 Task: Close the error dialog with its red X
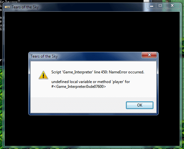(149, 55)
